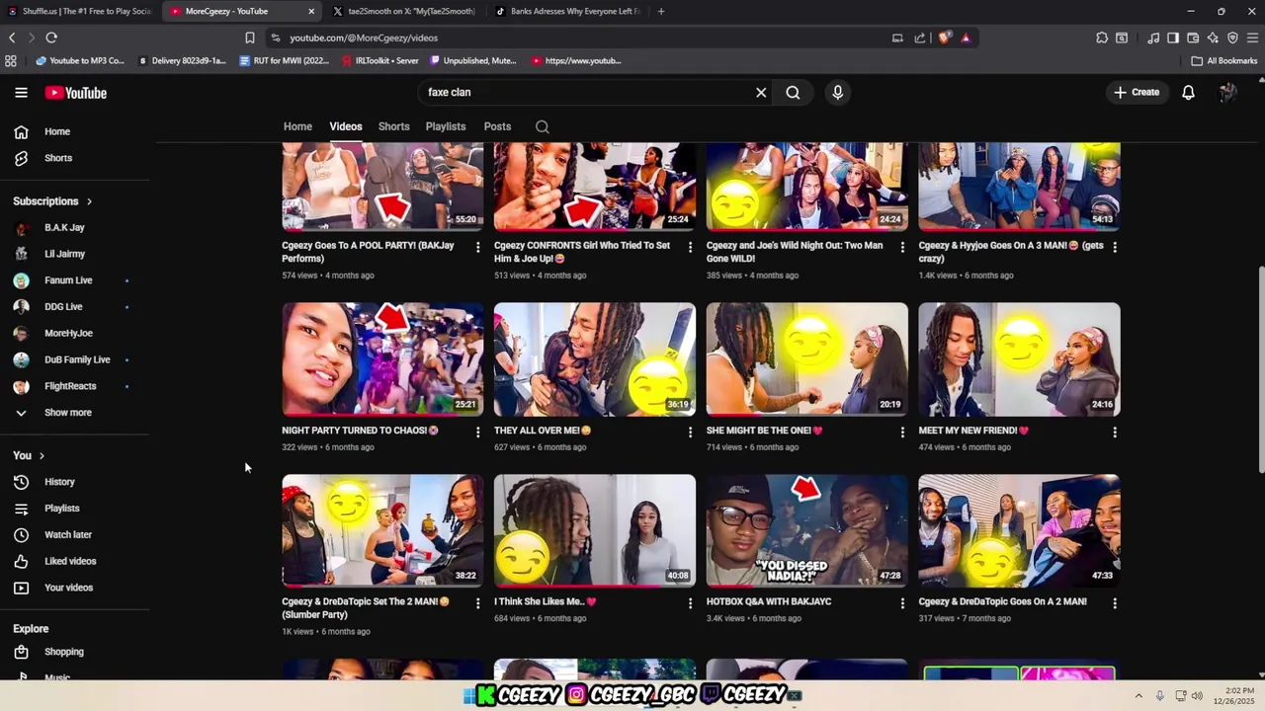Switch to the tae2Smooth on X browser tab
This screenshot has width=1265, height=711.
[405, 11]
